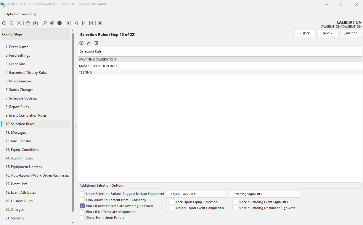The height and width of the screenshot is (225, 363).
Task: Enable Close Event Upon Failure option
Action: click(x=82, y=218)
